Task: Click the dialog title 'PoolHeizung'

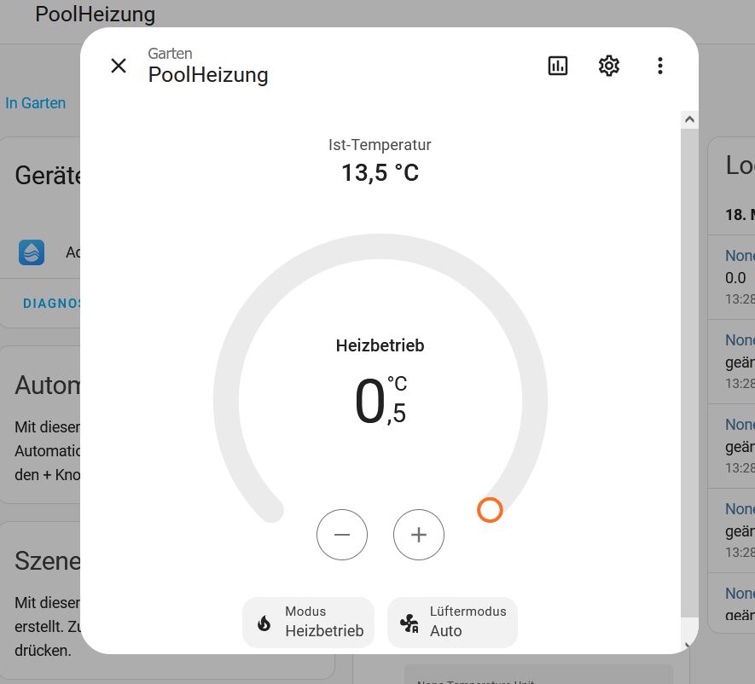Action: [208, 74]
